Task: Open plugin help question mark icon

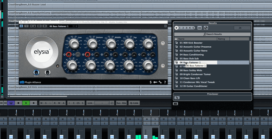Action: [165, 82]
